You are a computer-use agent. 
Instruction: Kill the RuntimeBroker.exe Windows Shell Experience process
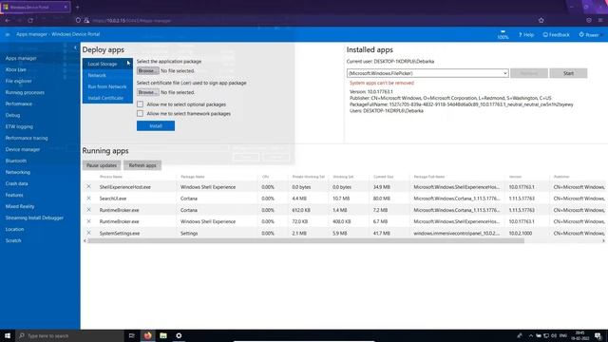[x=88, y=221]
